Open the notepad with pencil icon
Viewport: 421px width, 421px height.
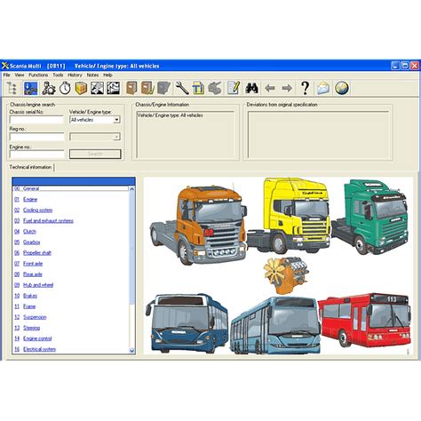point(234,88)
